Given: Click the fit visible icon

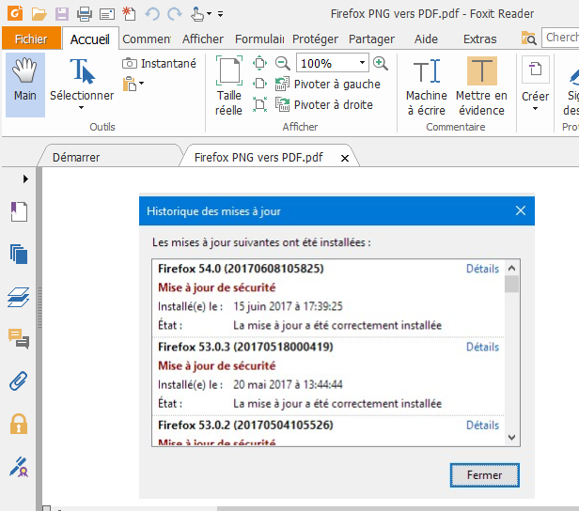Looking at the screenshot, I should [259, 104].
